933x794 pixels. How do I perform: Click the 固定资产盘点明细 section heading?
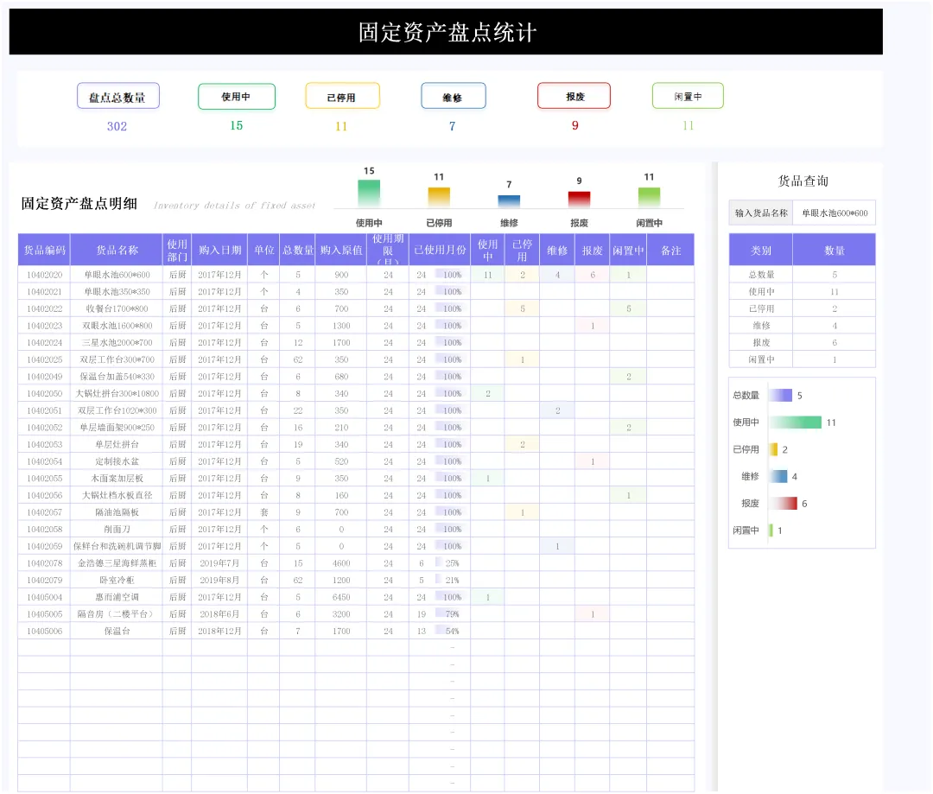click(x=79, y=204)
